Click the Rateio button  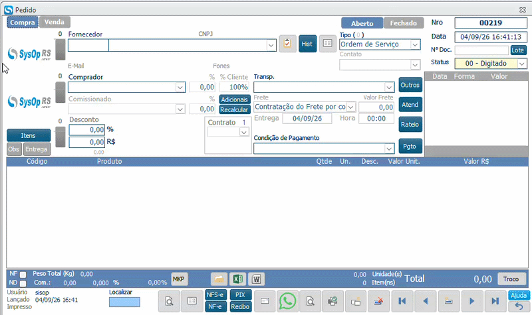[x=410, y=125]
